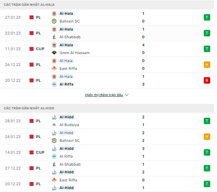
Task: Open Al Riffa team in the 14.01.23 CUP match
Action: (66, 156)
